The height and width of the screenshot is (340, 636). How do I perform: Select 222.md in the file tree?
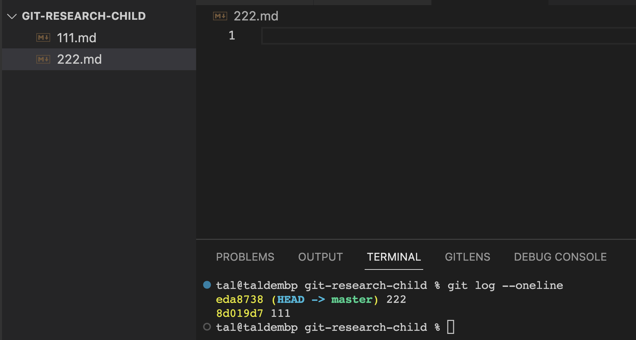[x=99, y=59]
